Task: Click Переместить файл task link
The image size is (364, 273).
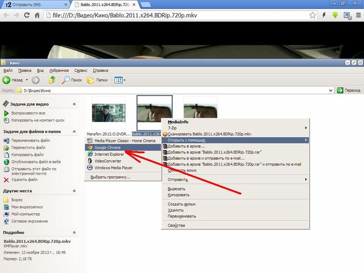Action: pyautogui.click(x=28, y=148)
